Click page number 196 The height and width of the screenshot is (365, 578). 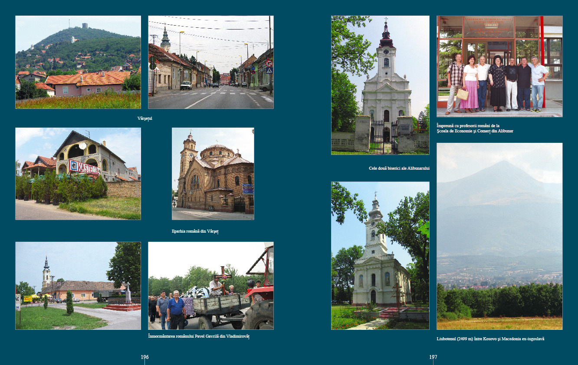point(144,357)
